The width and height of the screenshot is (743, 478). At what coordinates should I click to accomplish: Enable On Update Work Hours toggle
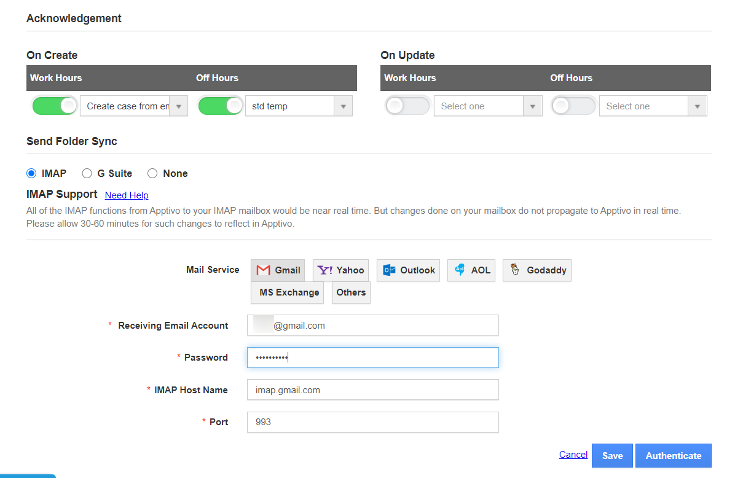pos(407,106)
